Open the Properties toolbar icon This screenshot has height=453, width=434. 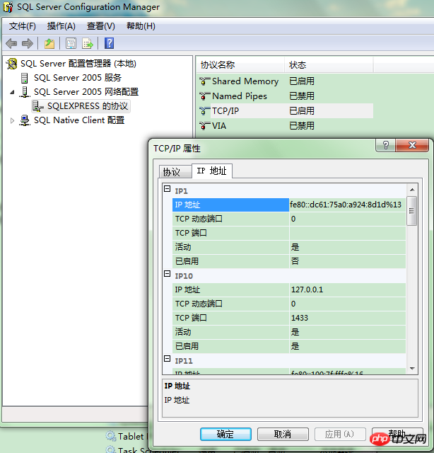point(71,44)
